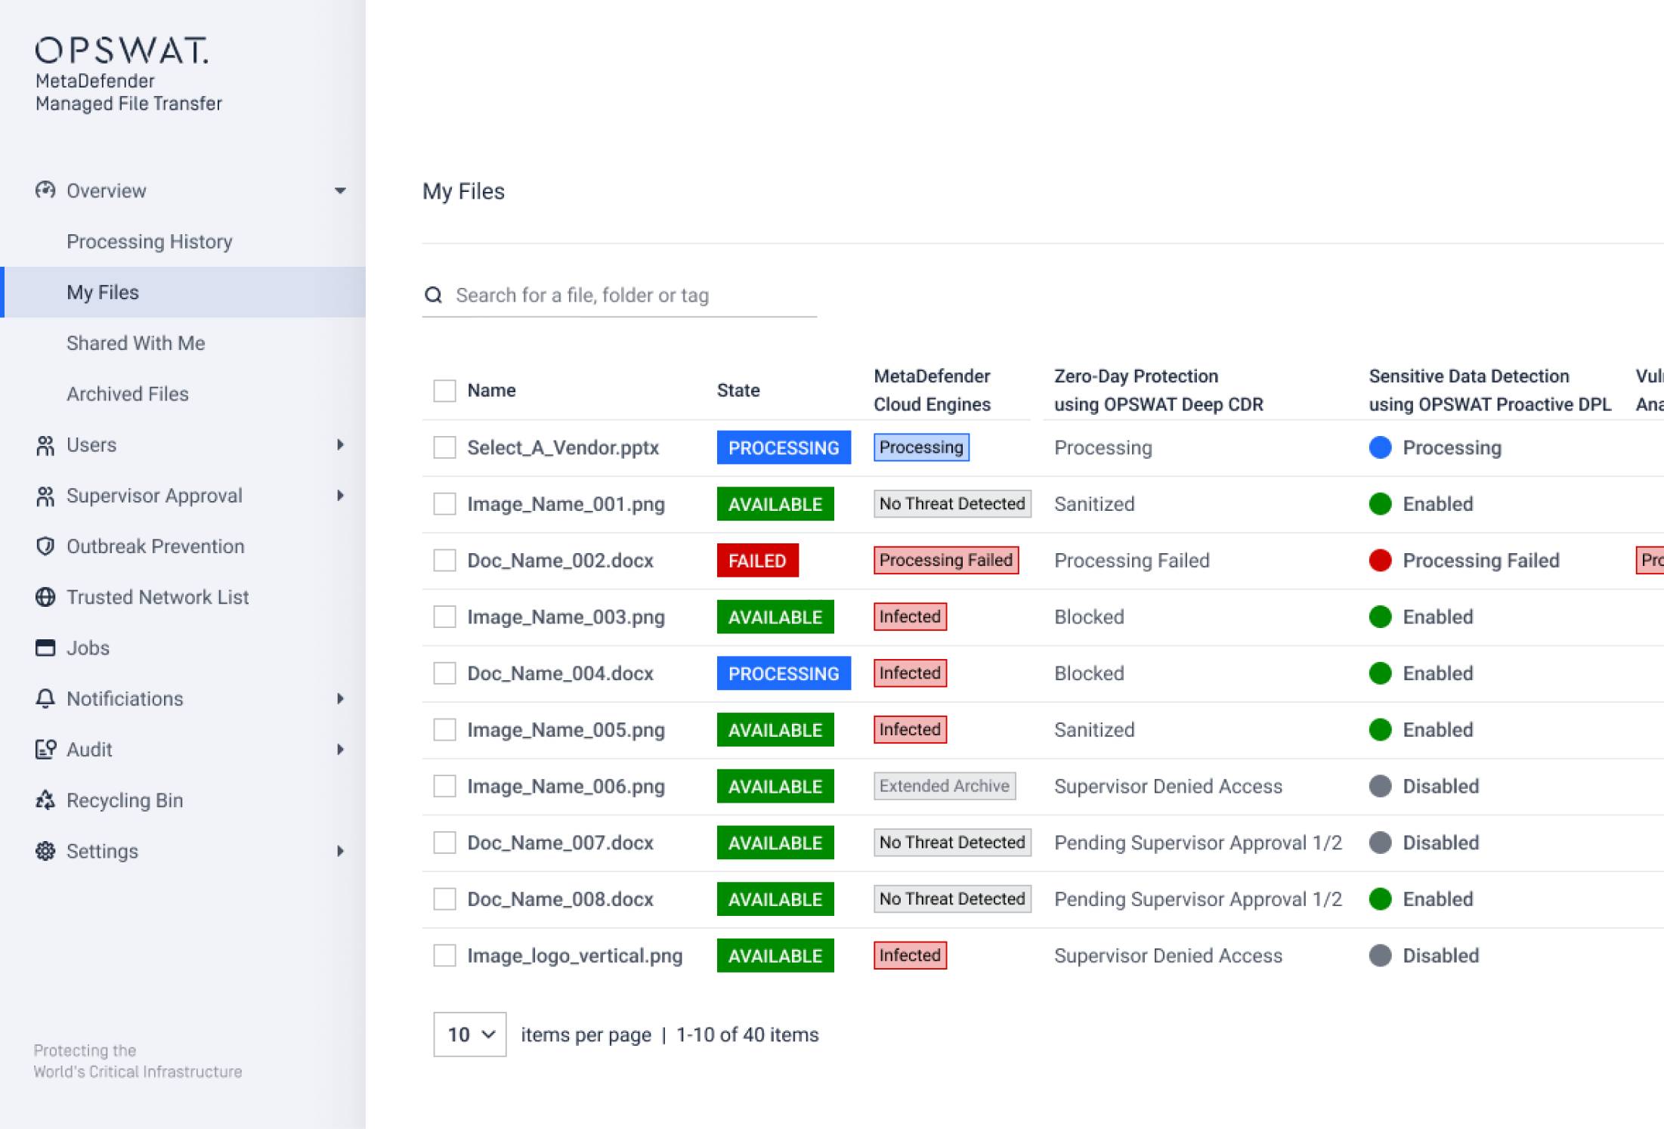
Task: Open file Image_Name_003.png
Action: 566,617
